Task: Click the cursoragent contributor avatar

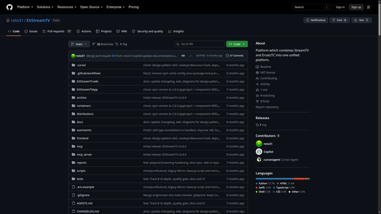Action: click(x=259, y=160)
